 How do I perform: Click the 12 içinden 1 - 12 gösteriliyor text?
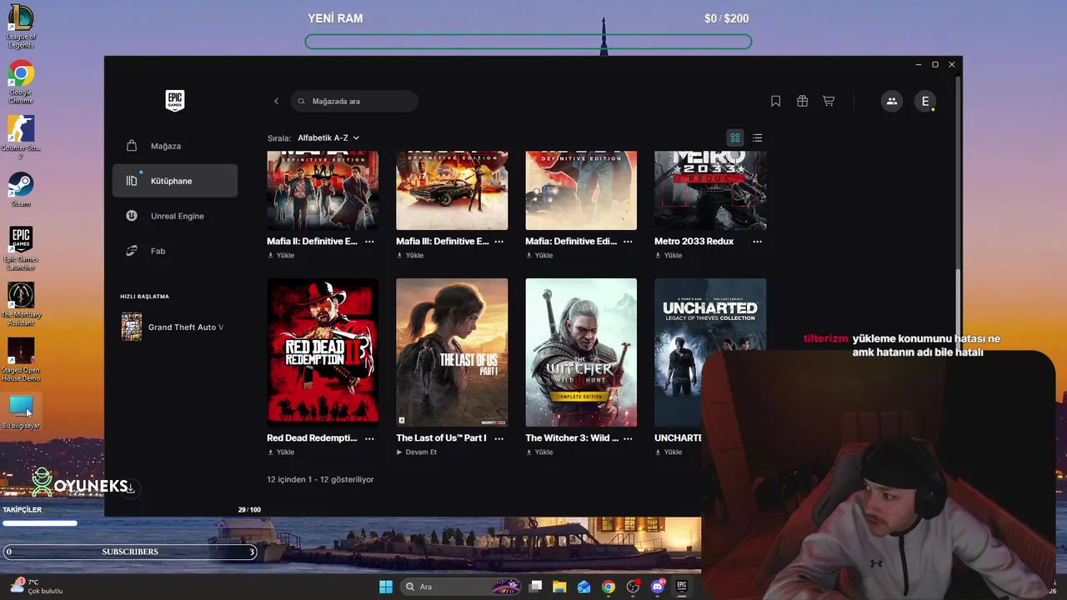click(x=320, y=479)
